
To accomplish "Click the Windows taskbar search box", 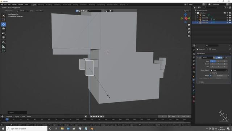I will click(x=26, y=128).
